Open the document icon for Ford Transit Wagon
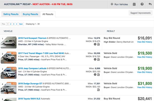Viewport: 154px width, 101px height. point(98,59)
